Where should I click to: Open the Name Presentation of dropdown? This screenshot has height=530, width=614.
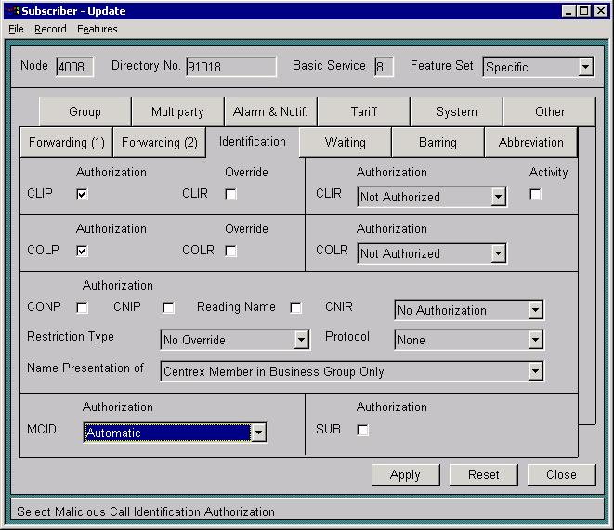[535, 371]
